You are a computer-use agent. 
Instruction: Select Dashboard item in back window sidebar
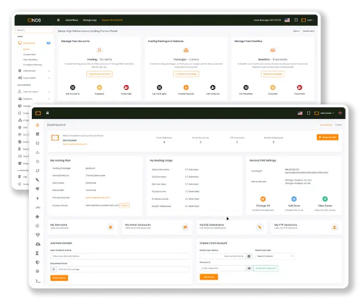click(34, 43)
